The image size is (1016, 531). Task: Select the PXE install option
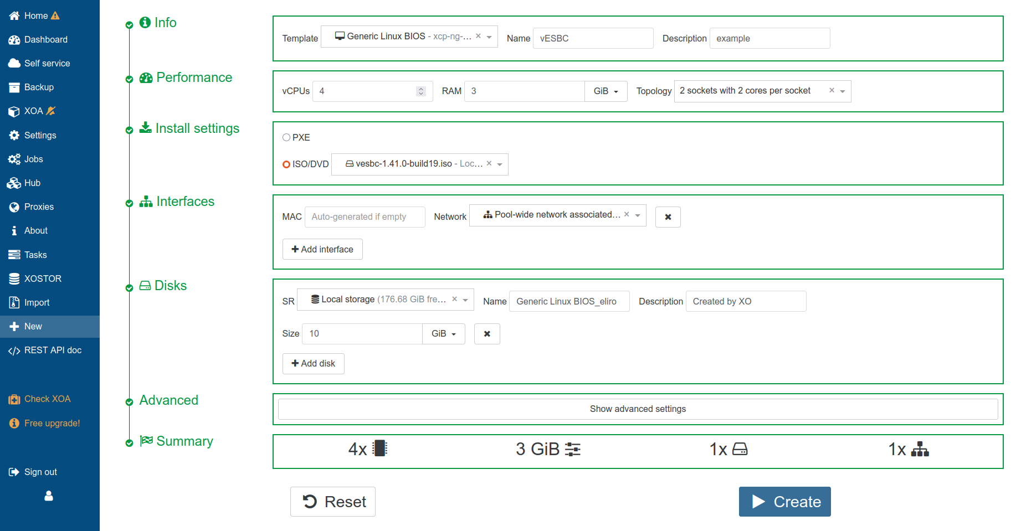coord(286,137)
